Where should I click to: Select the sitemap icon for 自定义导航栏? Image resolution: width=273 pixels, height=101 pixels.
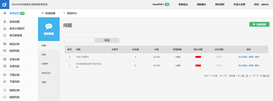(x=5, y=29)
